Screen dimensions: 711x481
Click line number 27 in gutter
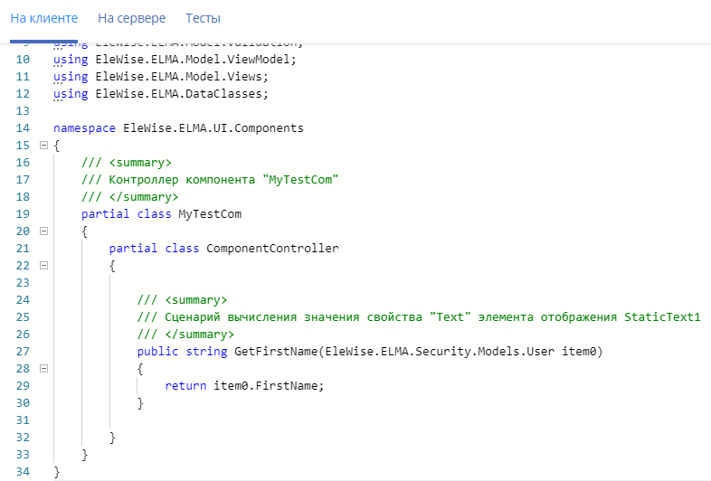[23, 352]
